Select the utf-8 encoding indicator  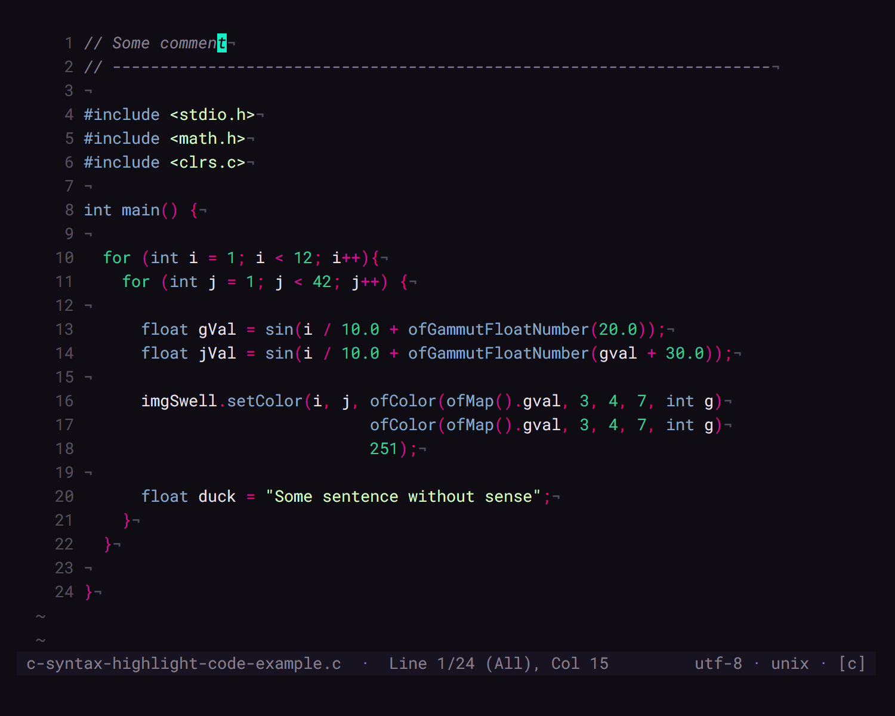point(718,663)
